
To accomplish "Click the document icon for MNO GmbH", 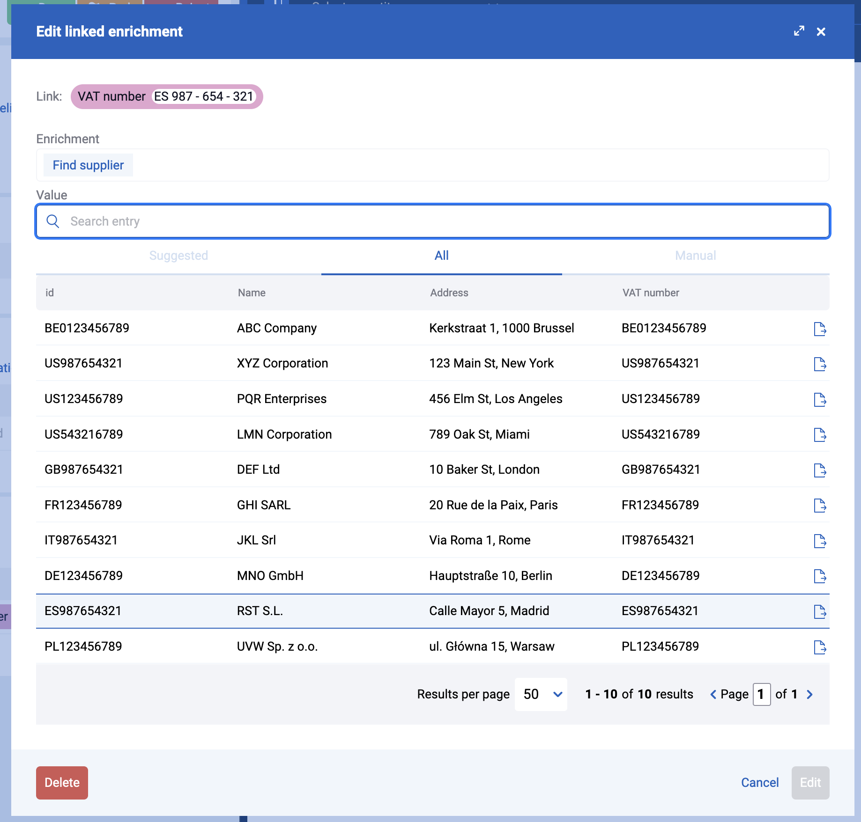I will click(x=820, y=576).
